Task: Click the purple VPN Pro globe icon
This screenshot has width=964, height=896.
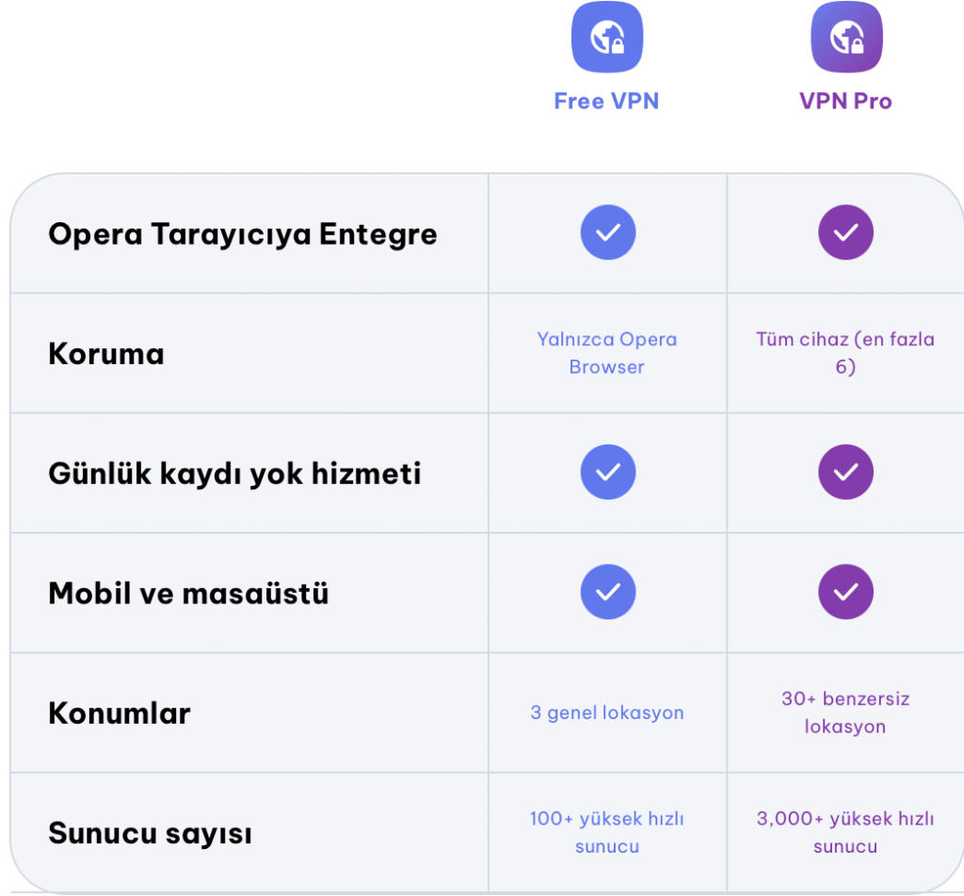Action: [x=845, y=38]
